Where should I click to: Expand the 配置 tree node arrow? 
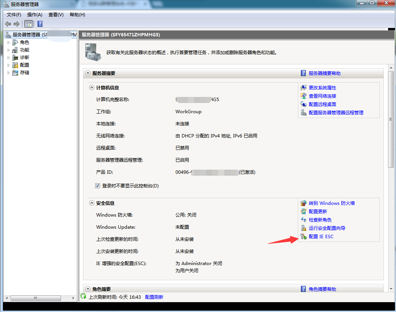pyautogui.click(x=8, y=65)
